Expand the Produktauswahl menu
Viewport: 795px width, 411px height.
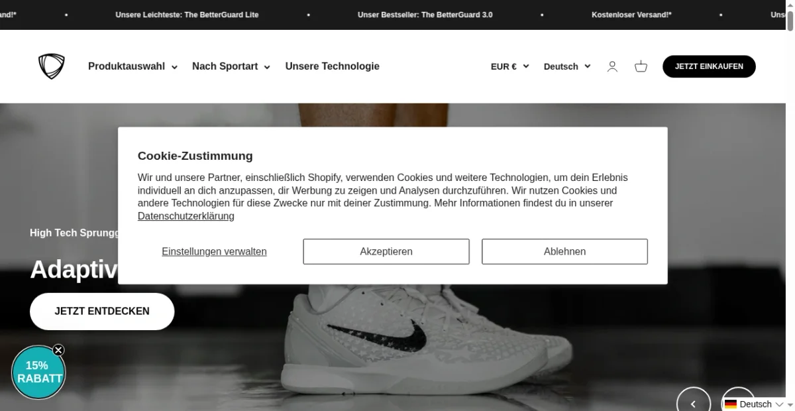coord(132,66)
